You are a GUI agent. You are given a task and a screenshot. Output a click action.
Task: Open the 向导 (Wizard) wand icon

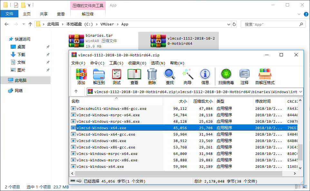point(188,74)
